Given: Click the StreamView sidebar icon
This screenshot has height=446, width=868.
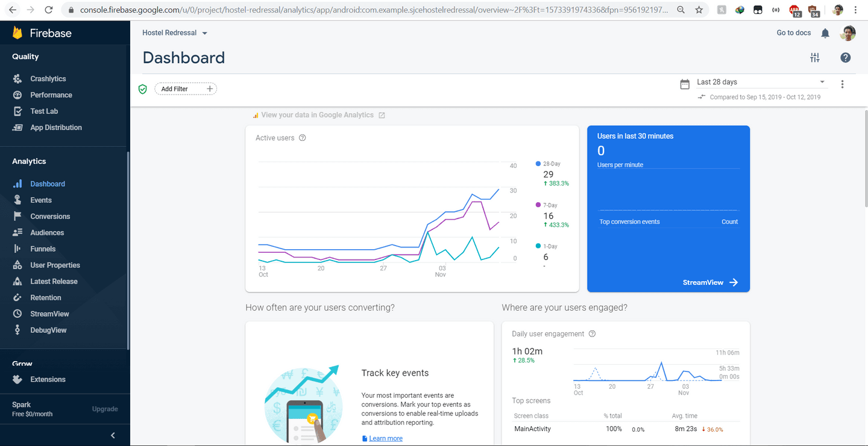Looking at the screenshot, I should (x=18, y=314).
